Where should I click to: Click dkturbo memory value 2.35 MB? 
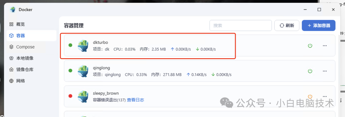(x=159, y=49)
